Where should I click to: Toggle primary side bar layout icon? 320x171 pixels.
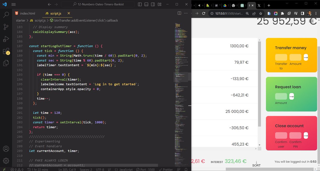pyautogui.click(x=140, y=5)
